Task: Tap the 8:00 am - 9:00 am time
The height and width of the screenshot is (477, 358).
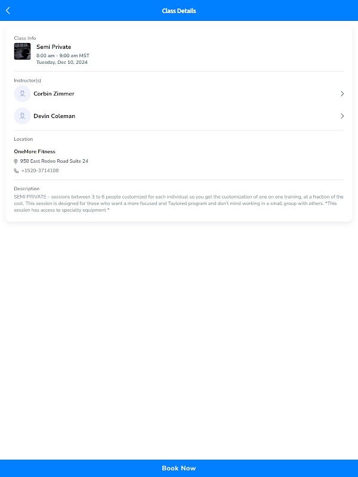Action: pos(63,55)
